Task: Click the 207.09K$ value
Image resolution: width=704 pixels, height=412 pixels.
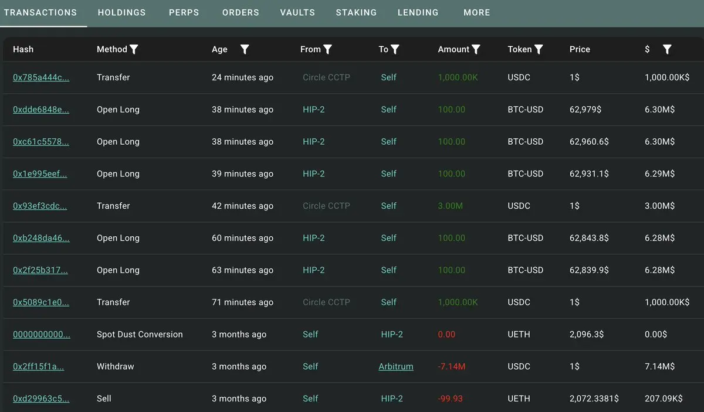Action: click(x=664, y=399)
